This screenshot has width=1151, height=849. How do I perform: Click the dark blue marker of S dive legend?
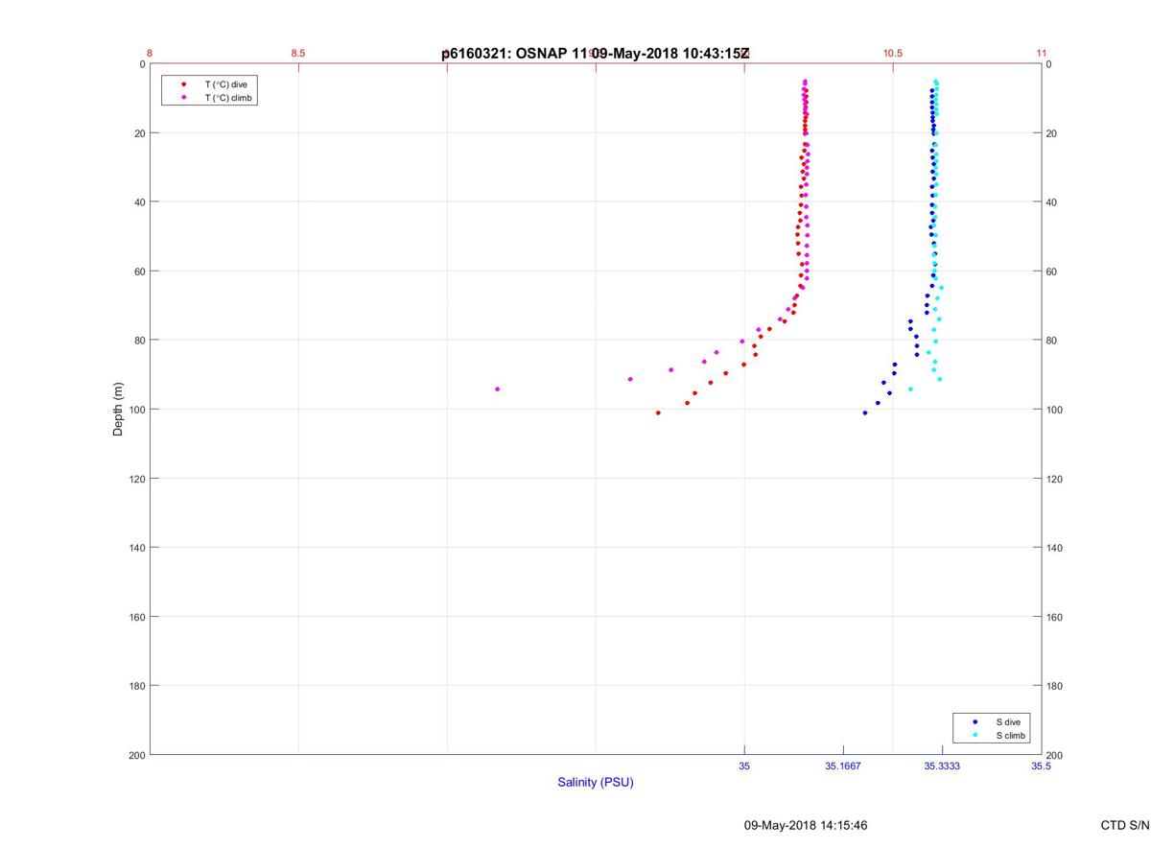point(975,721)
